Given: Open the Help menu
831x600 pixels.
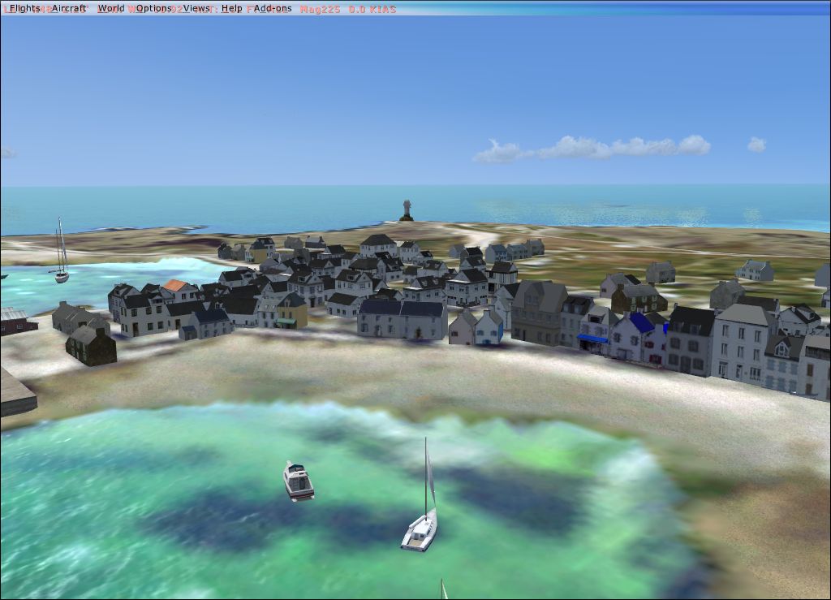Looking at the screenshot, I should [231, 8].
